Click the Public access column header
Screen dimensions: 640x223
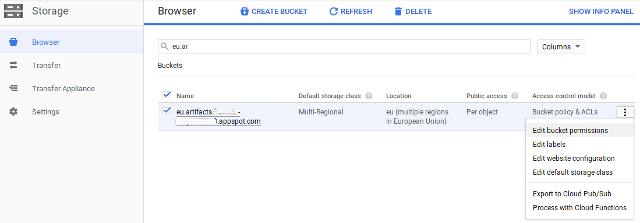[x=486, y=96]
